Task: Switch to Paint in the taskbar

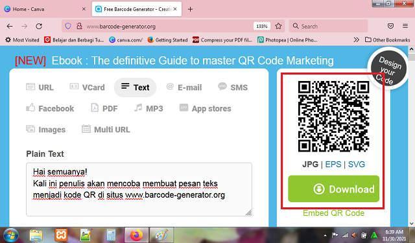Action: 161,235
